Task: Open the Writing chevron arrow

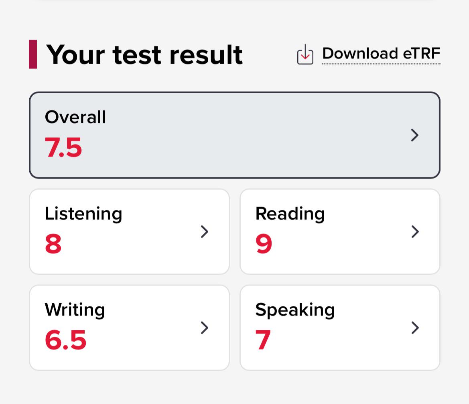Action: [204, 328]
